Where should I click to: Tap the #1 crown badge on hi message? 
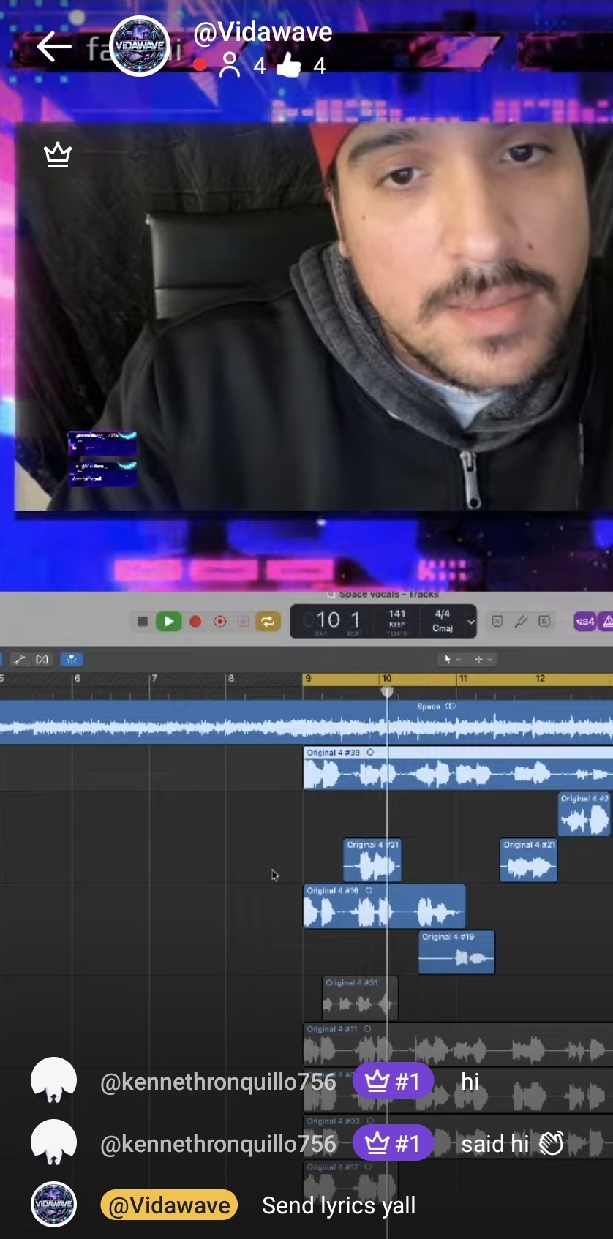pyautogui.click(x=393, y=1081)
